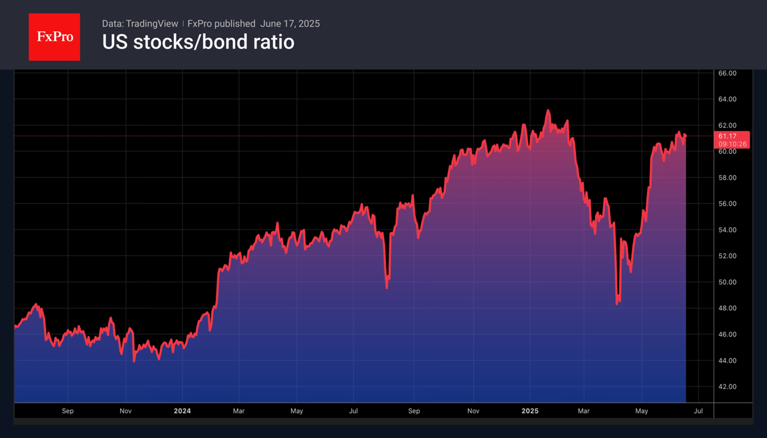Click the 66.00 price axis label
Image resolution: width=767 pixels, height=438 pixels.
click(728, 73)
